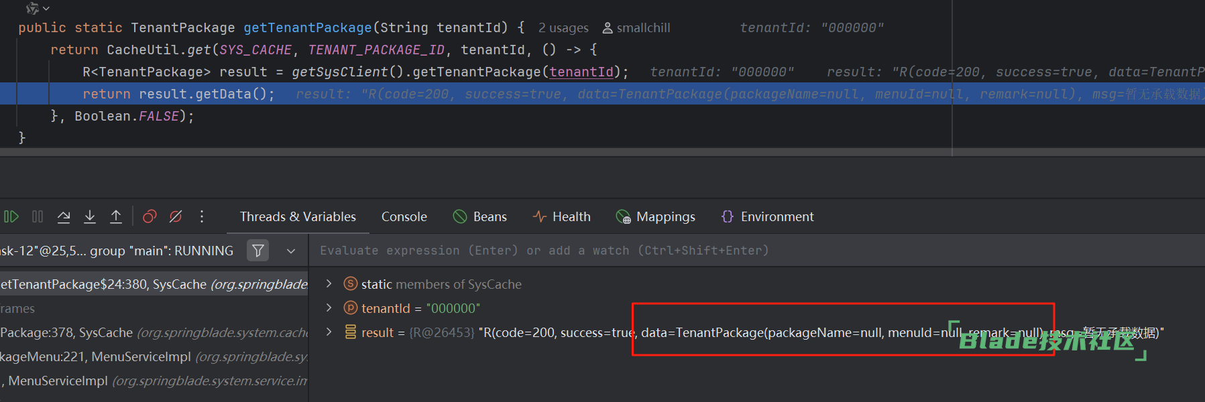1205x402 pixels.
Task: Open the debugger more options menu
Action: click(x=202, y=216)
